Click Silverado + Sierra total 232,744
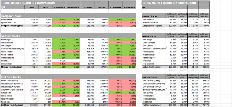 31,90
